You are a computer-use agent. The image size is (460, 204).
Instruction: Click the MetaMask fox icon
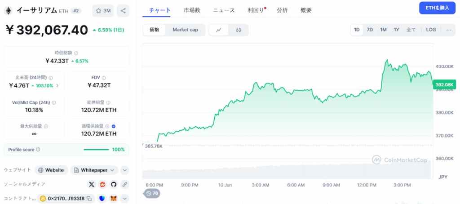click(x=114, y=198)
